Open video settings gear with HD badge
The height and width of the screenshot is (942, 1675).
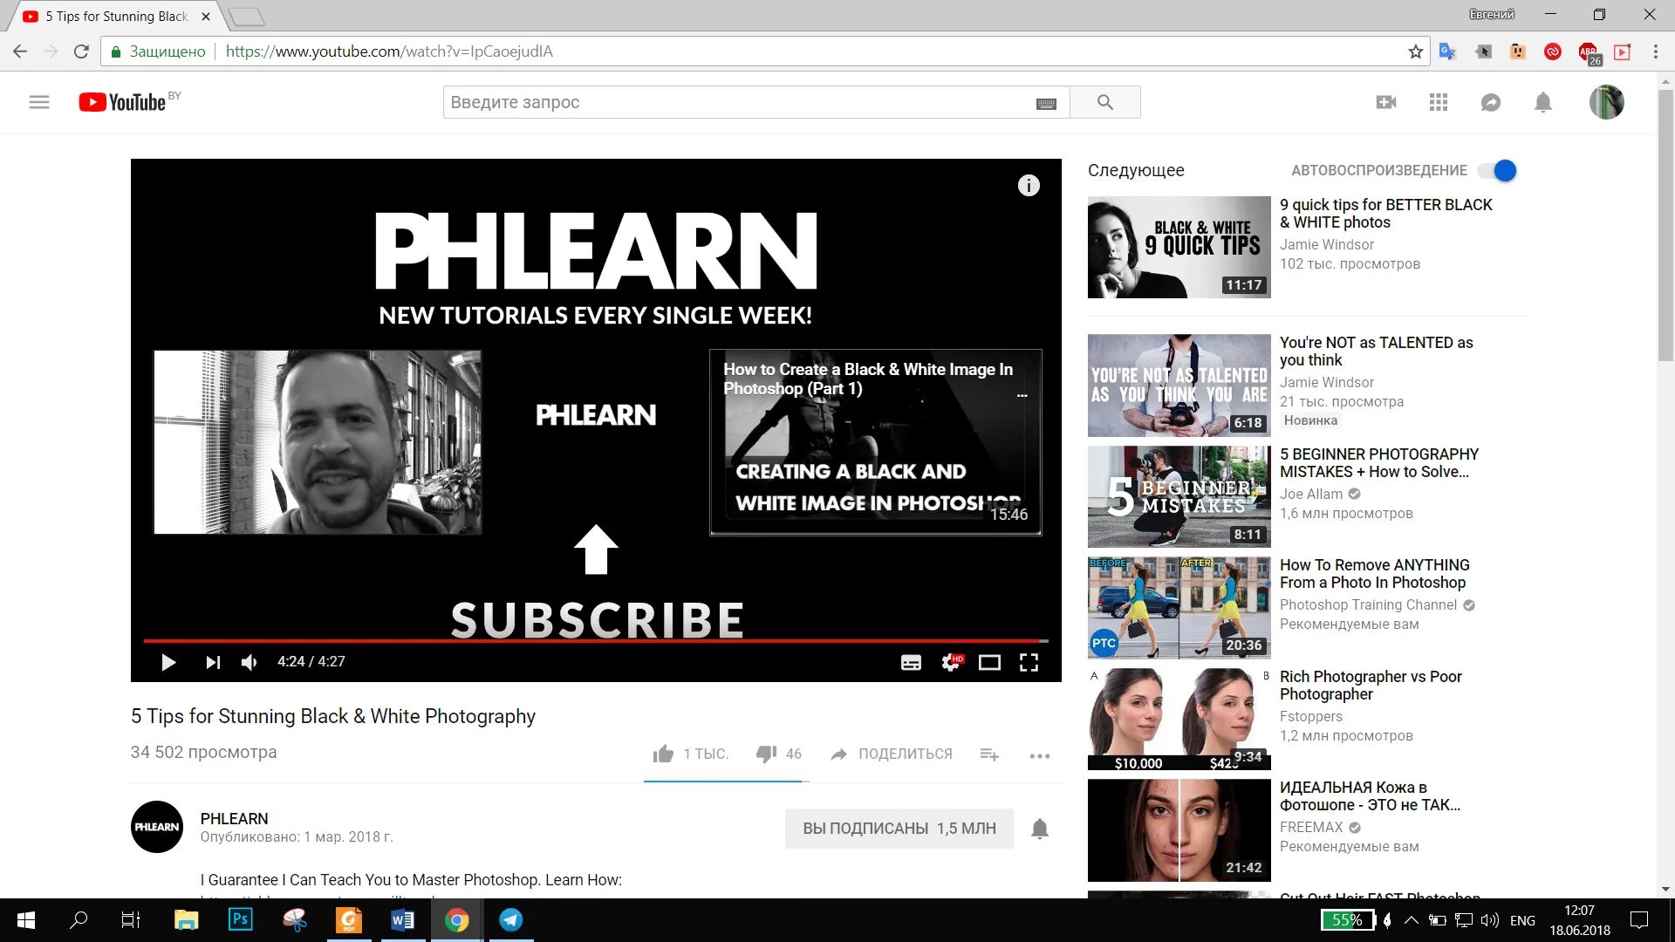pos(951,663)
